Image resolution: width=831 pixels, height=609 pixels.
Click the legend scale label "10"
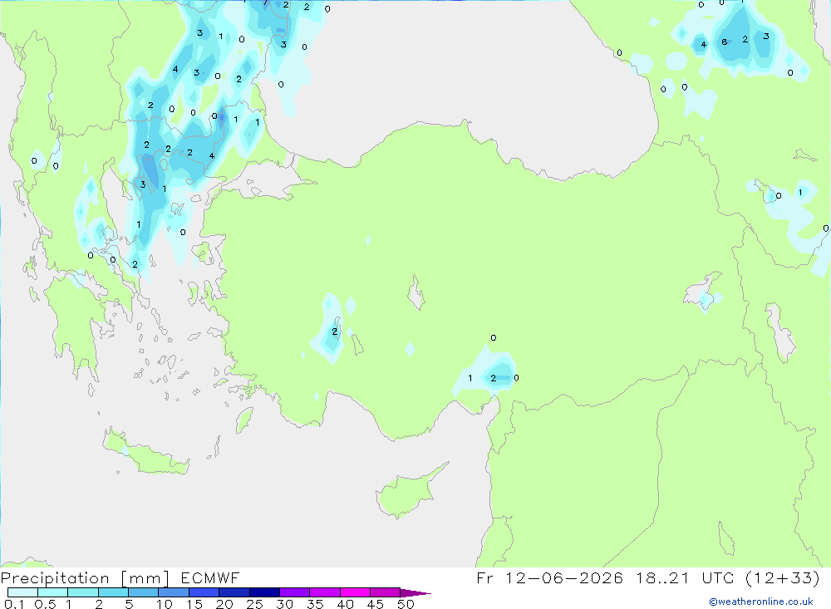(165, 604)
